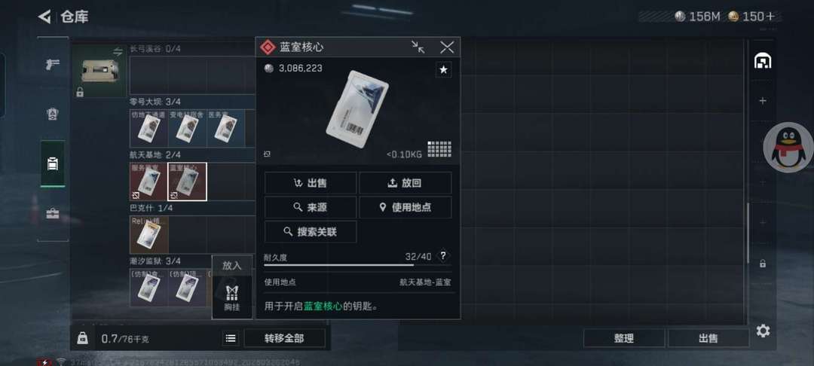Click the durability help question mark

click(x=443, y=255)
